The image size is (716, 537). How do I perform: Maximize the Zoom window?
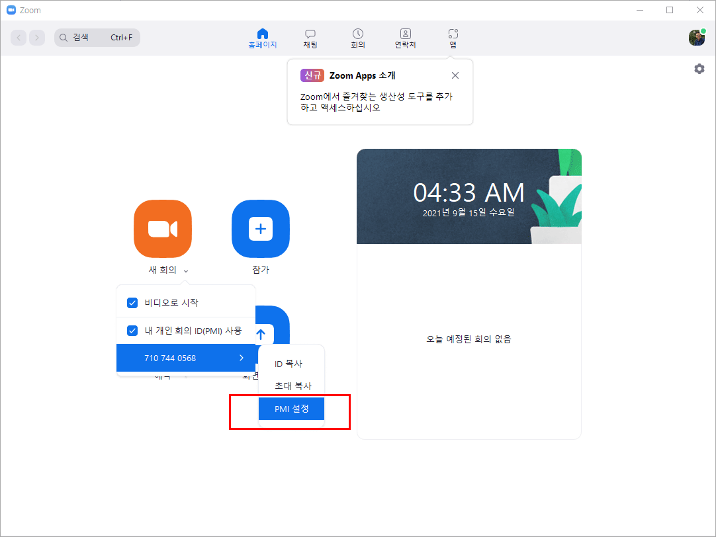pyautogui.click(x=670, y=10)
